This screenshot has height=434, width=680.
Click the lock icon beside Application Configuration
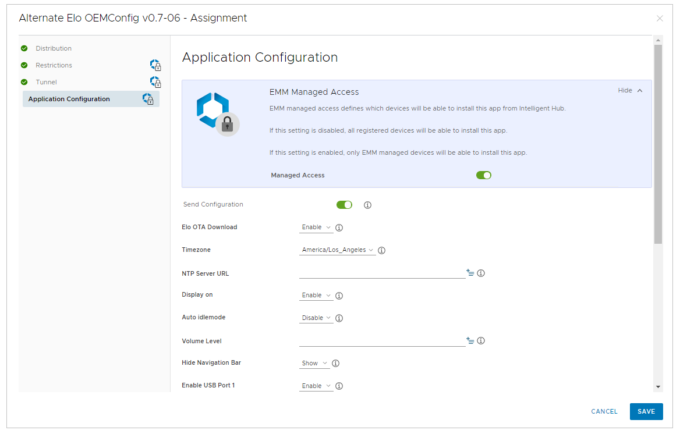click(x=148, y=99)
